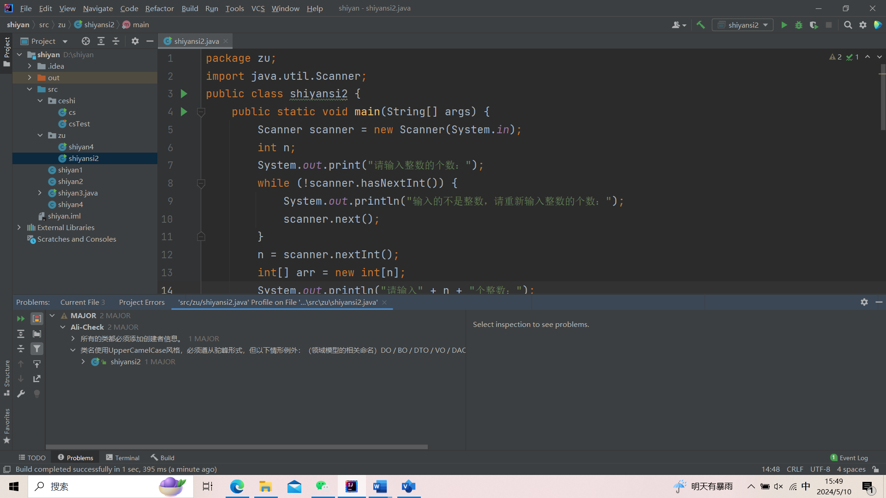
Task: Click Select Opened File target icon
Action: click(85, 41)
